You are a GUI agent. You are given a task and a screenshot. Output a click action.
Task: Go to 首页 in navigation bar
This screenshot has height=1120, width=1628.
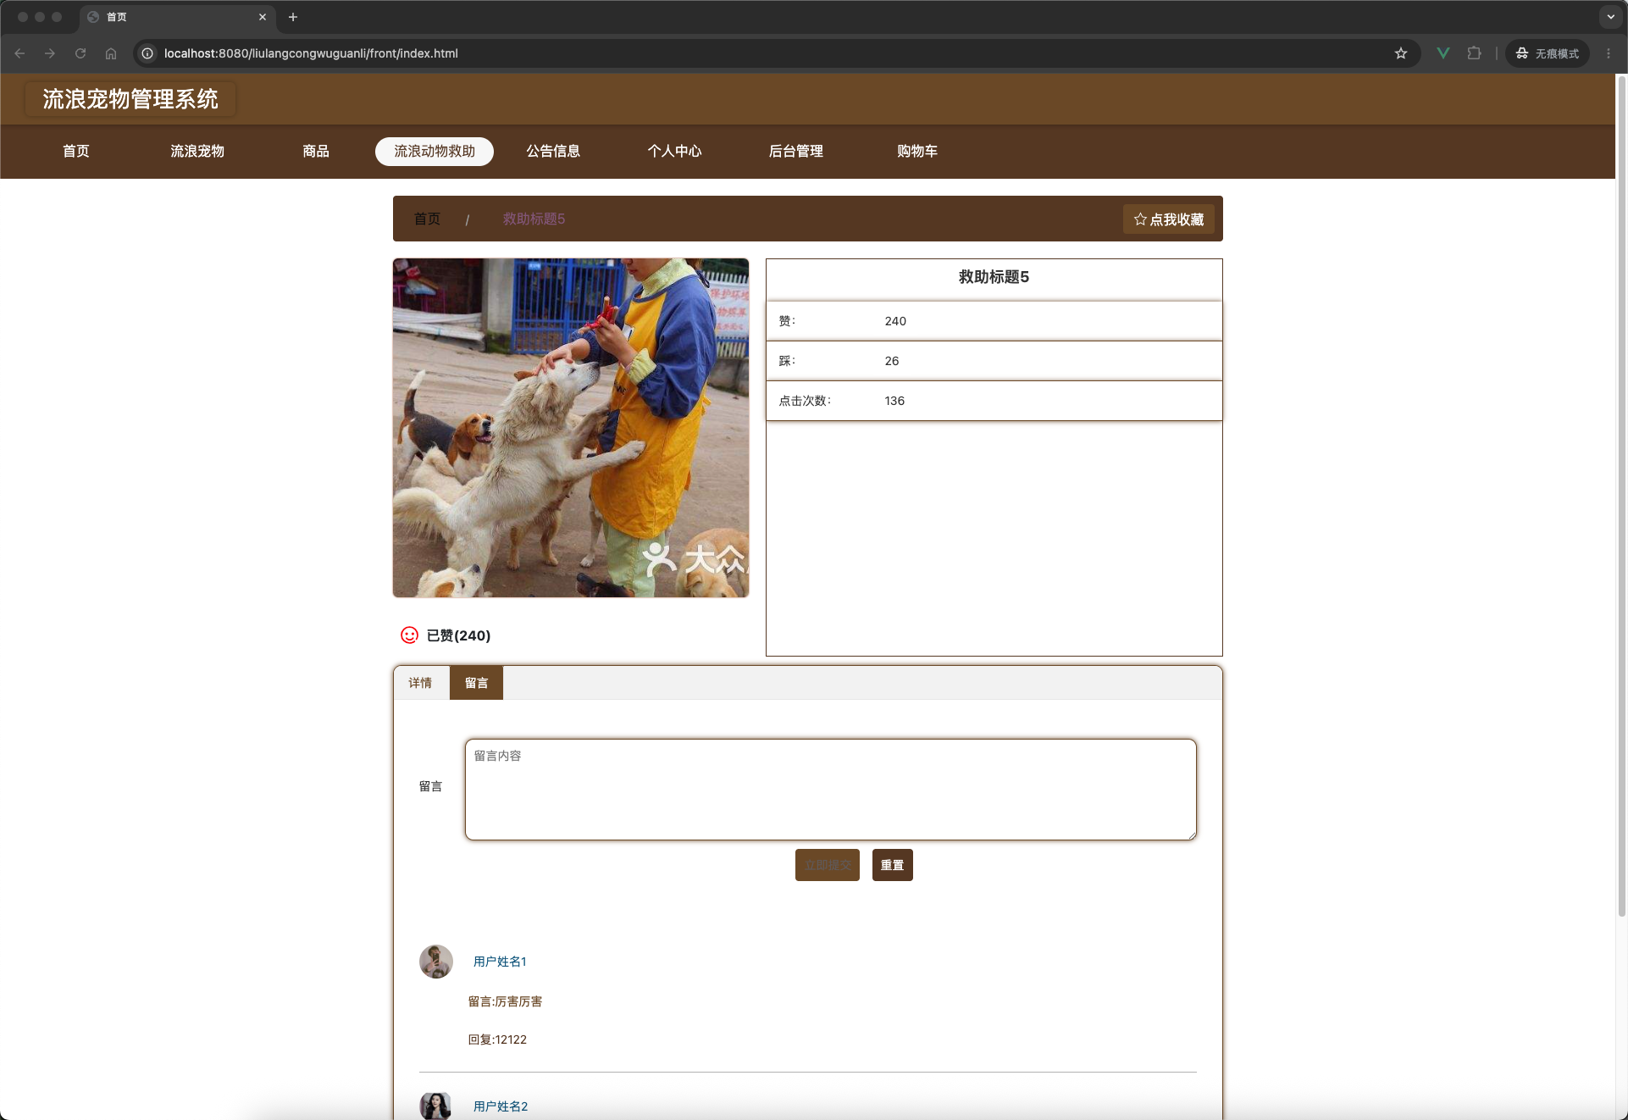pos(76,152)
